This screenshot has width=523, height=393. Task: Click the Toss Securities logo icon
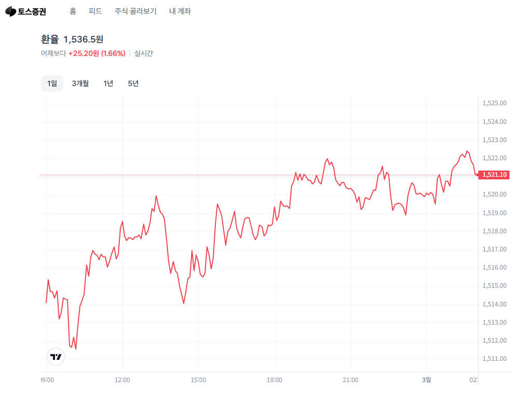tap(11, 11)
